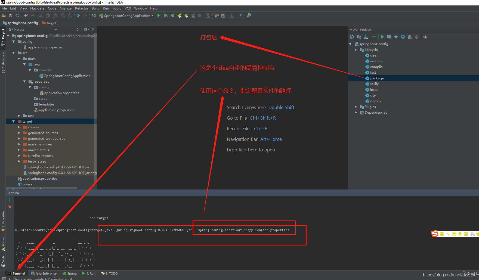Open the Refactor menu
The image size is (479, 280).
[82, 8]
